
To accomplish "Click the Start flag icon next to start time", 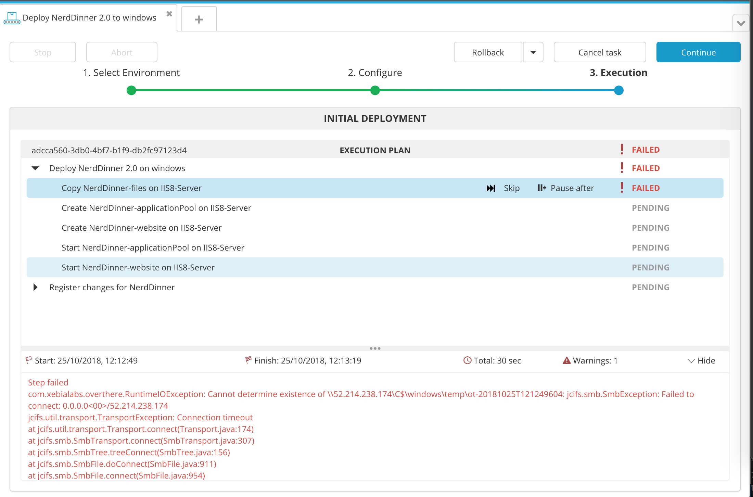I will (x=29, y=360).
